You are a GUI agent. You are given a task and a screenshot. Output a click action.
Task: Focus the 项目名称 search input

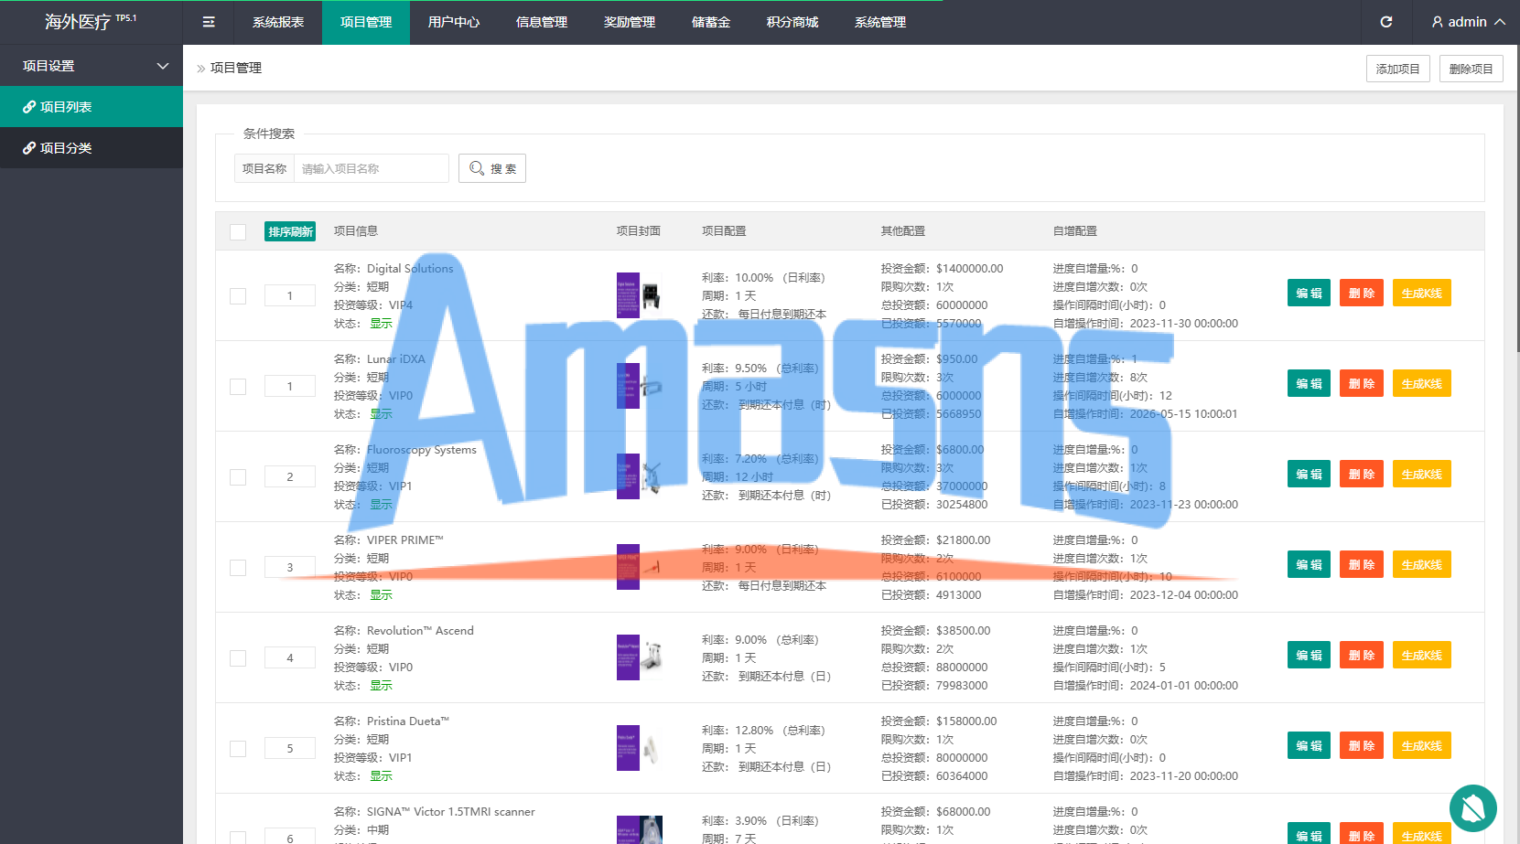click(x=371, y=168)
